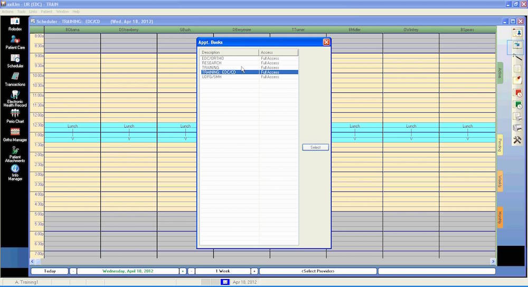This screenshot has height=287, width=528.
Task: Go forward one day with plus button
Action: point(183,271)
